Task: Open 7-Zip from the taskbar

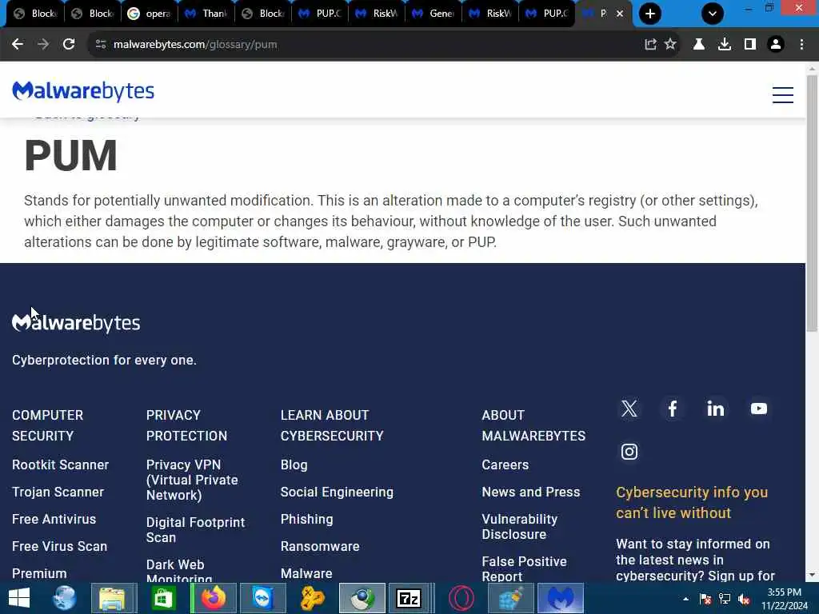Action: (x=409, y=598)
